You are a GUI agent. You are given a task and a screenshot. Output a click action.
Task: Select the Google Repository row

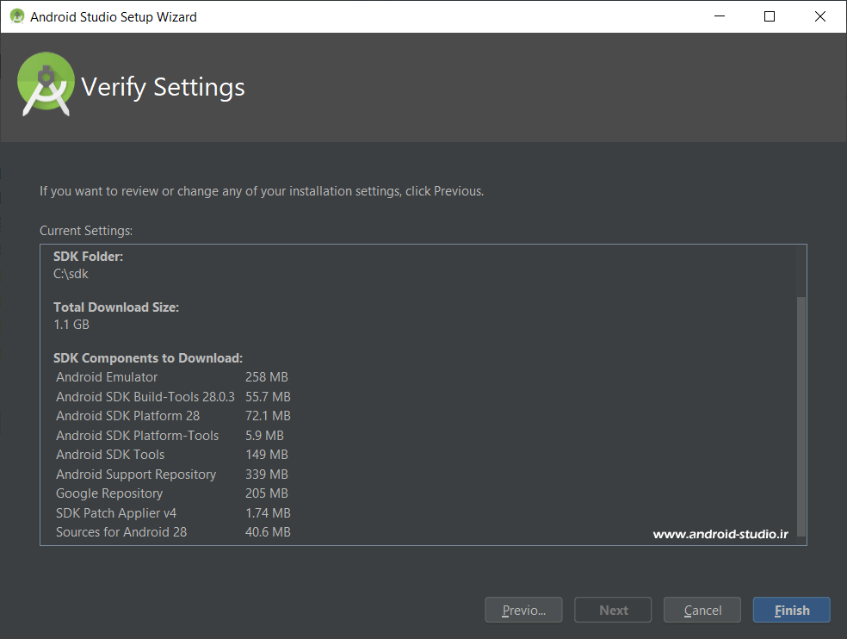coord(172,493)
